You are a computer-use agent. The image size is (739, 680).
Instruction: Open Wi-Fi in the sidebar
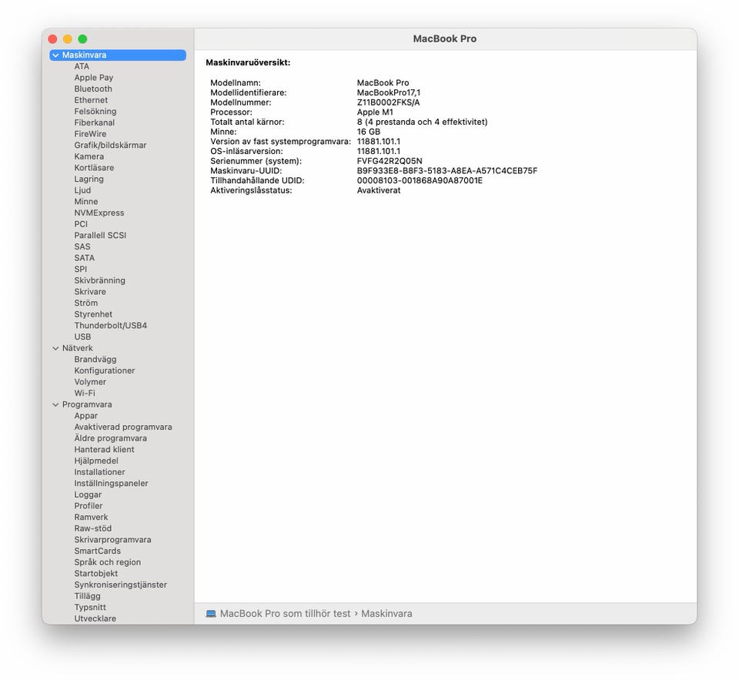(85, 394)
